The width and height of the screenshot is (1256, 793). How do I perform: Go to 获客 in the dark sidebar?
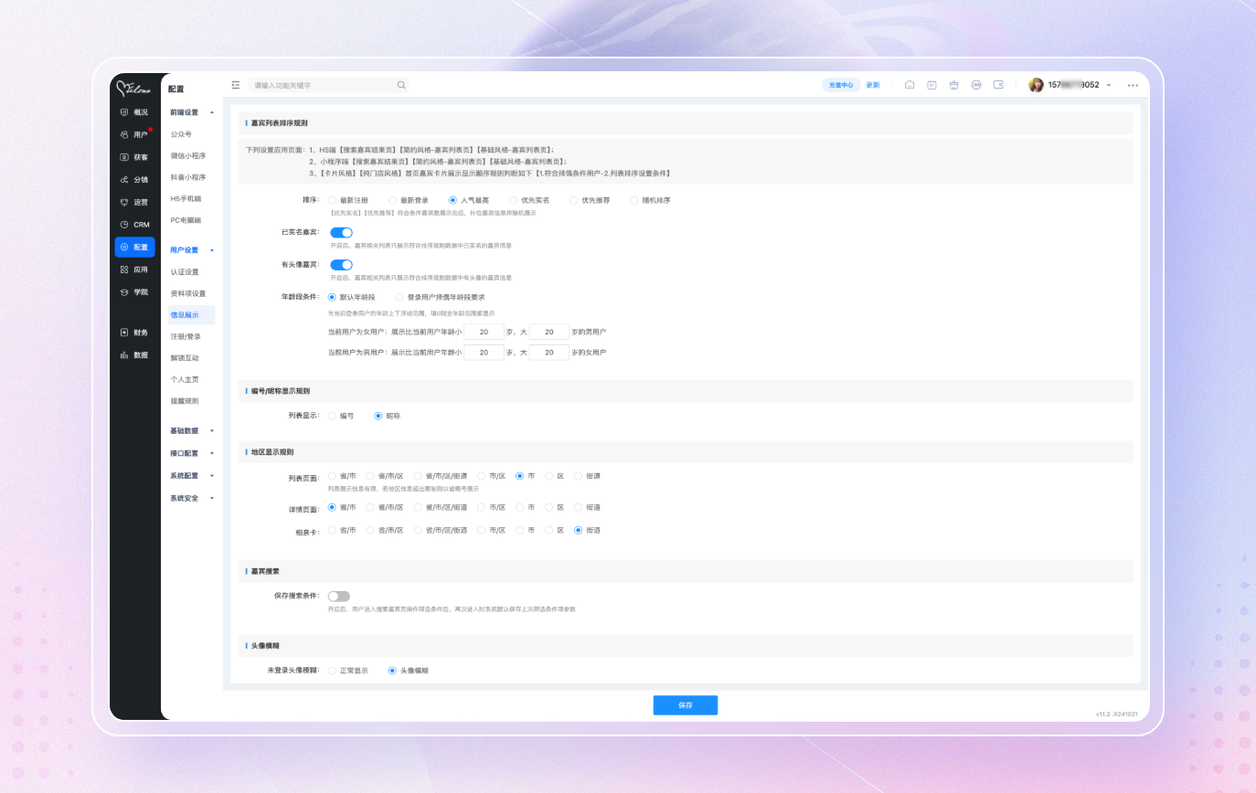[x=134, y=157]
